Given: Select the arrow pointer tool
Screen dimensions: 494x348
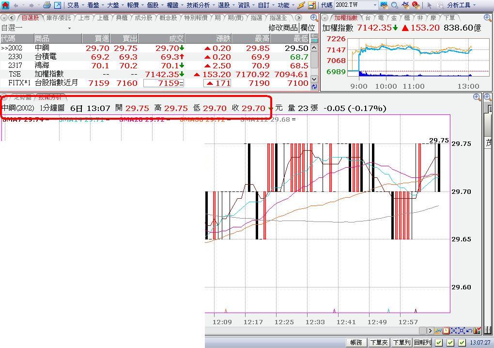Looking at the screenshot, I should (x=430, y=5).
